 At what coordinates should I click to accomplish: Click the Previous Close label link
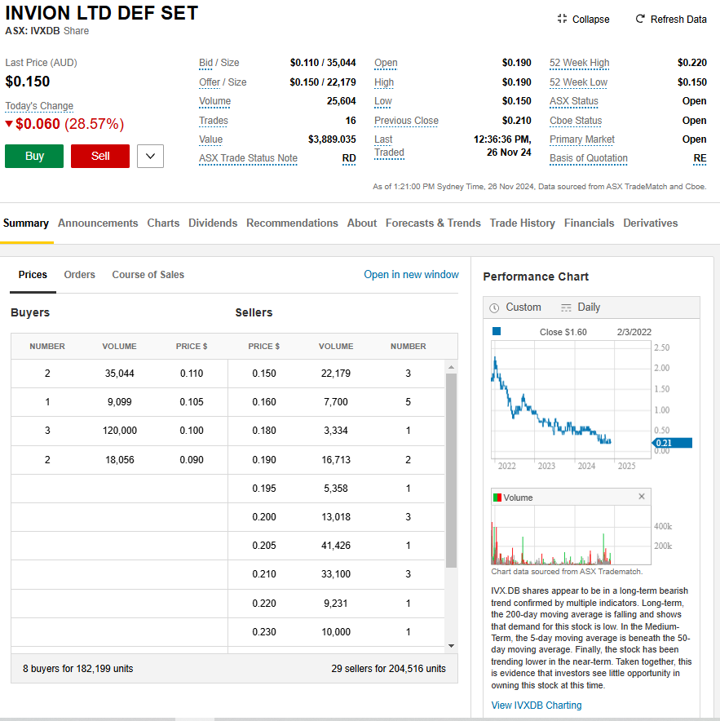pos(406,121)
